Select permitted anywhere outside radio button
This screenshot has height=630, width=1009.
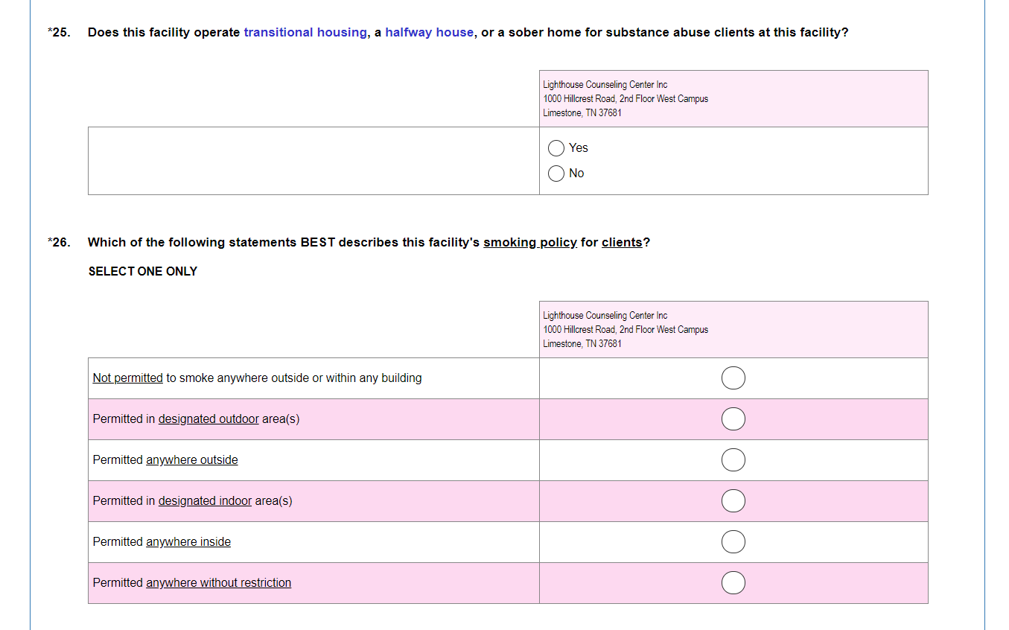pyautogui.click(x=733, y=460)
